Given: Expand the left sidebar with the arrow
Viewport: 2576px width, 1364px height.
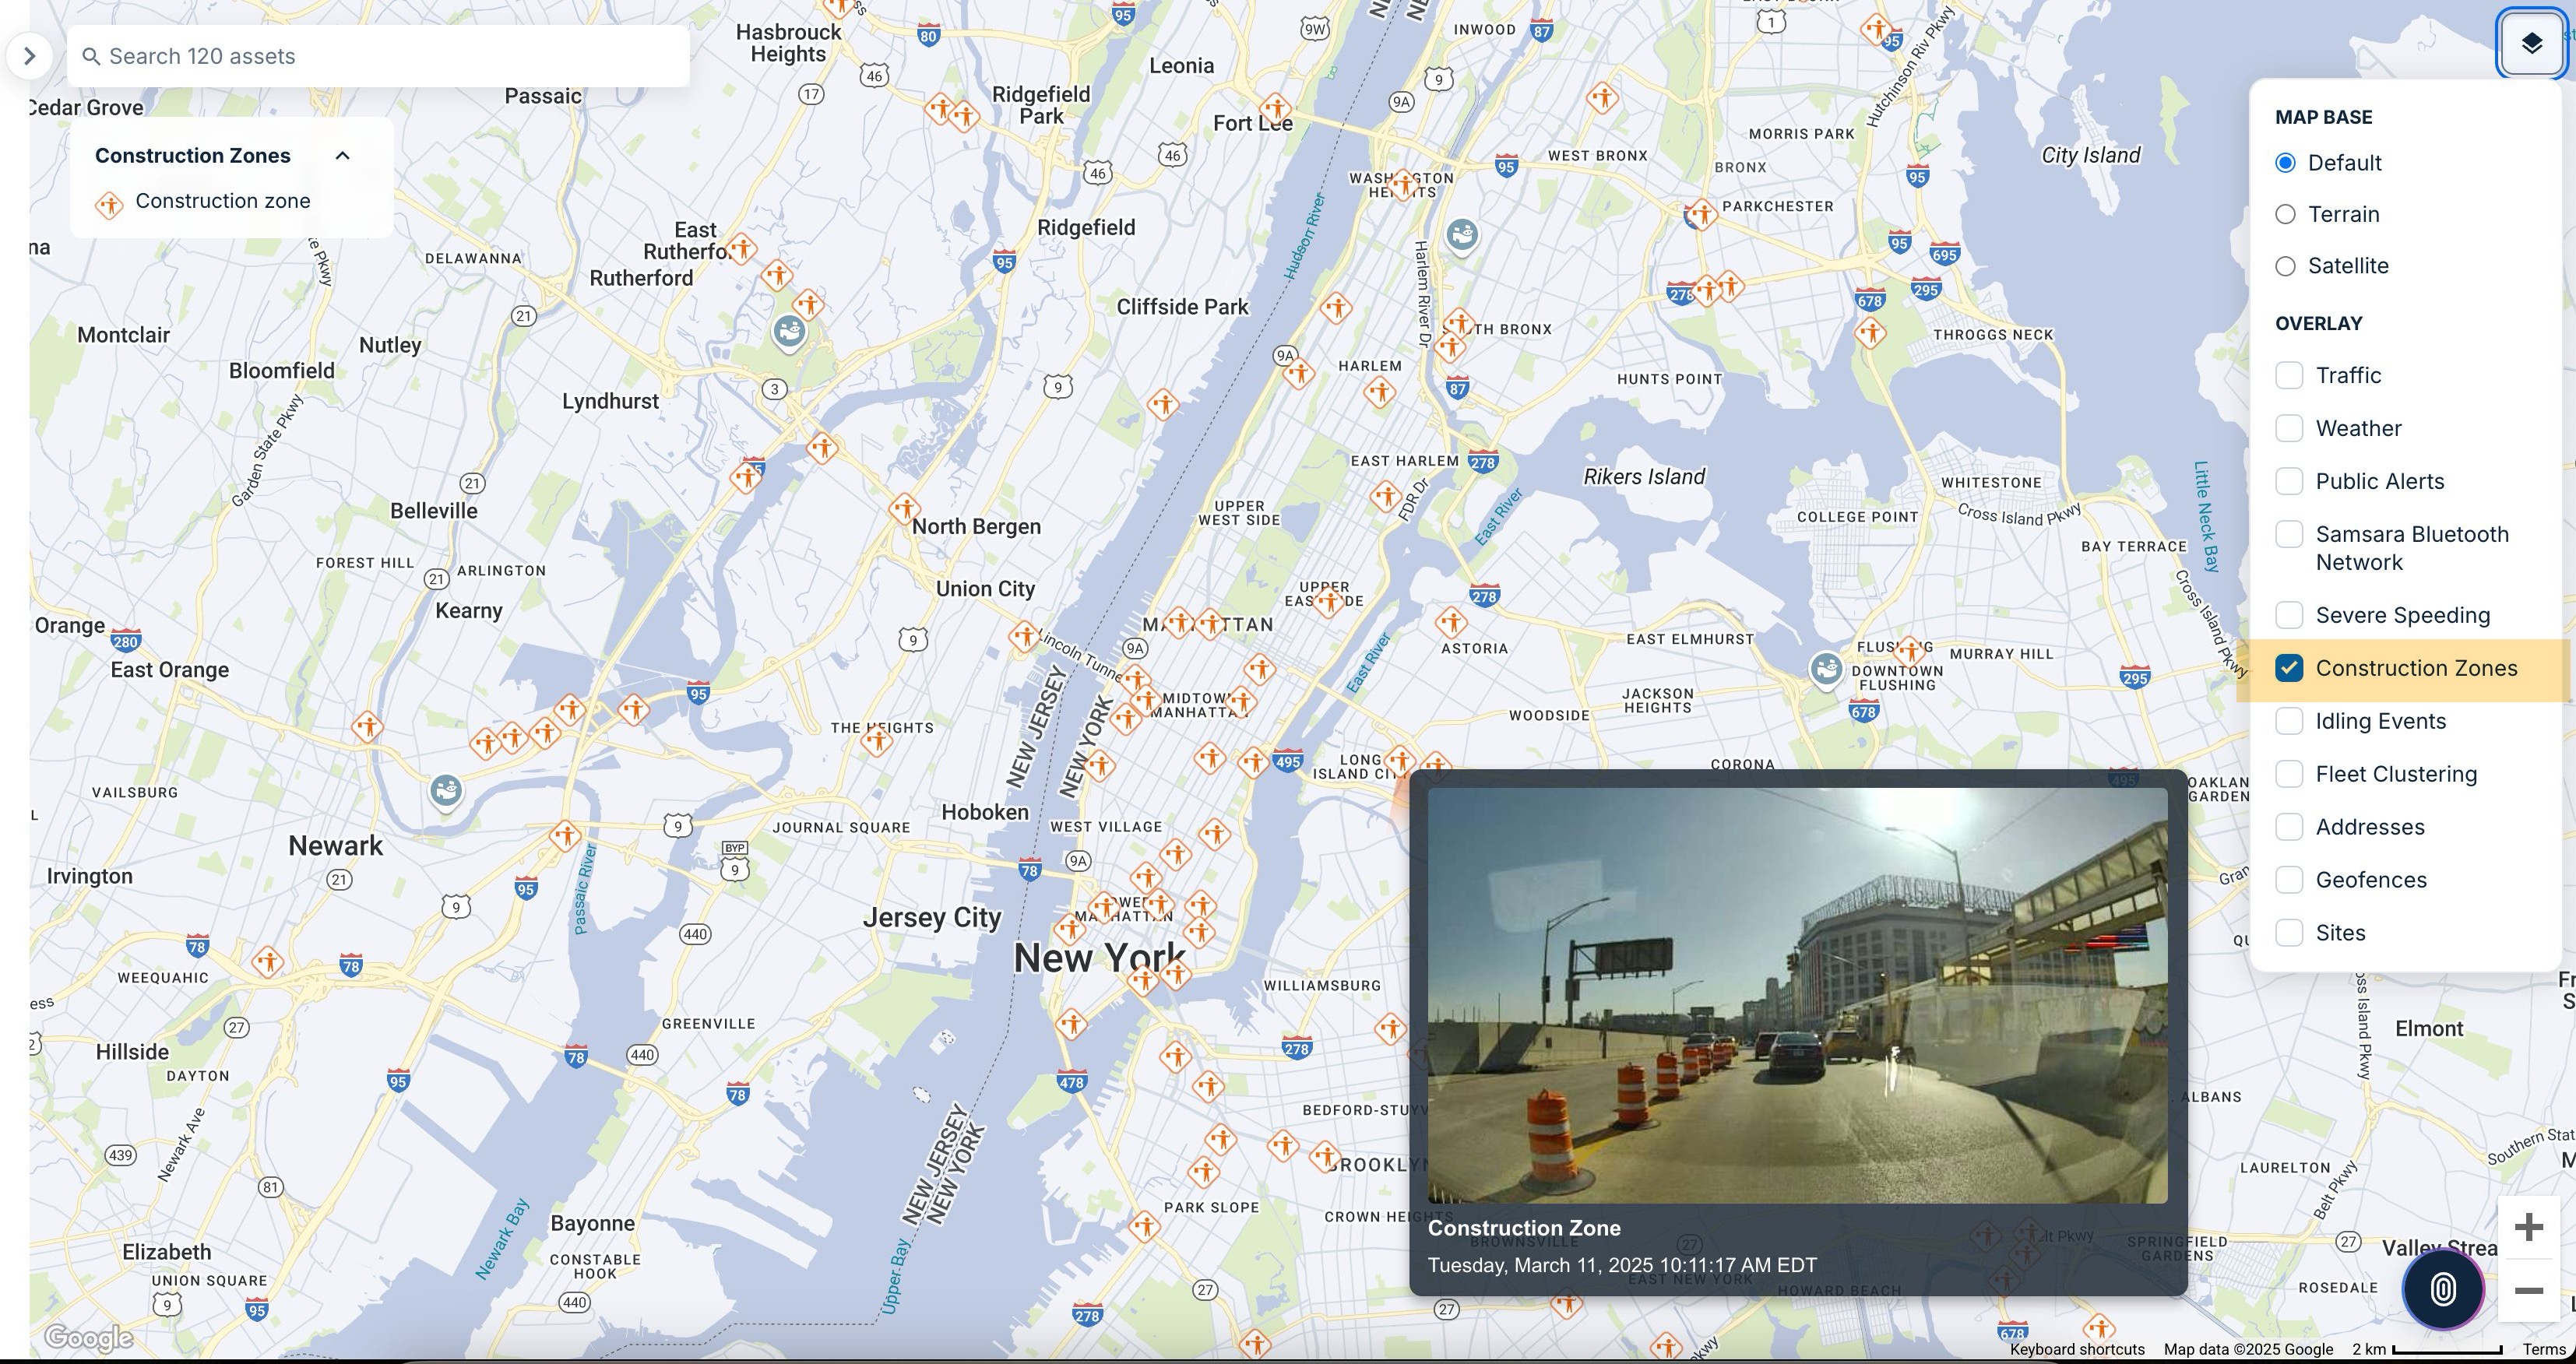Looking at the screenshot, I should pyautogui.click(x=29, y=56).
